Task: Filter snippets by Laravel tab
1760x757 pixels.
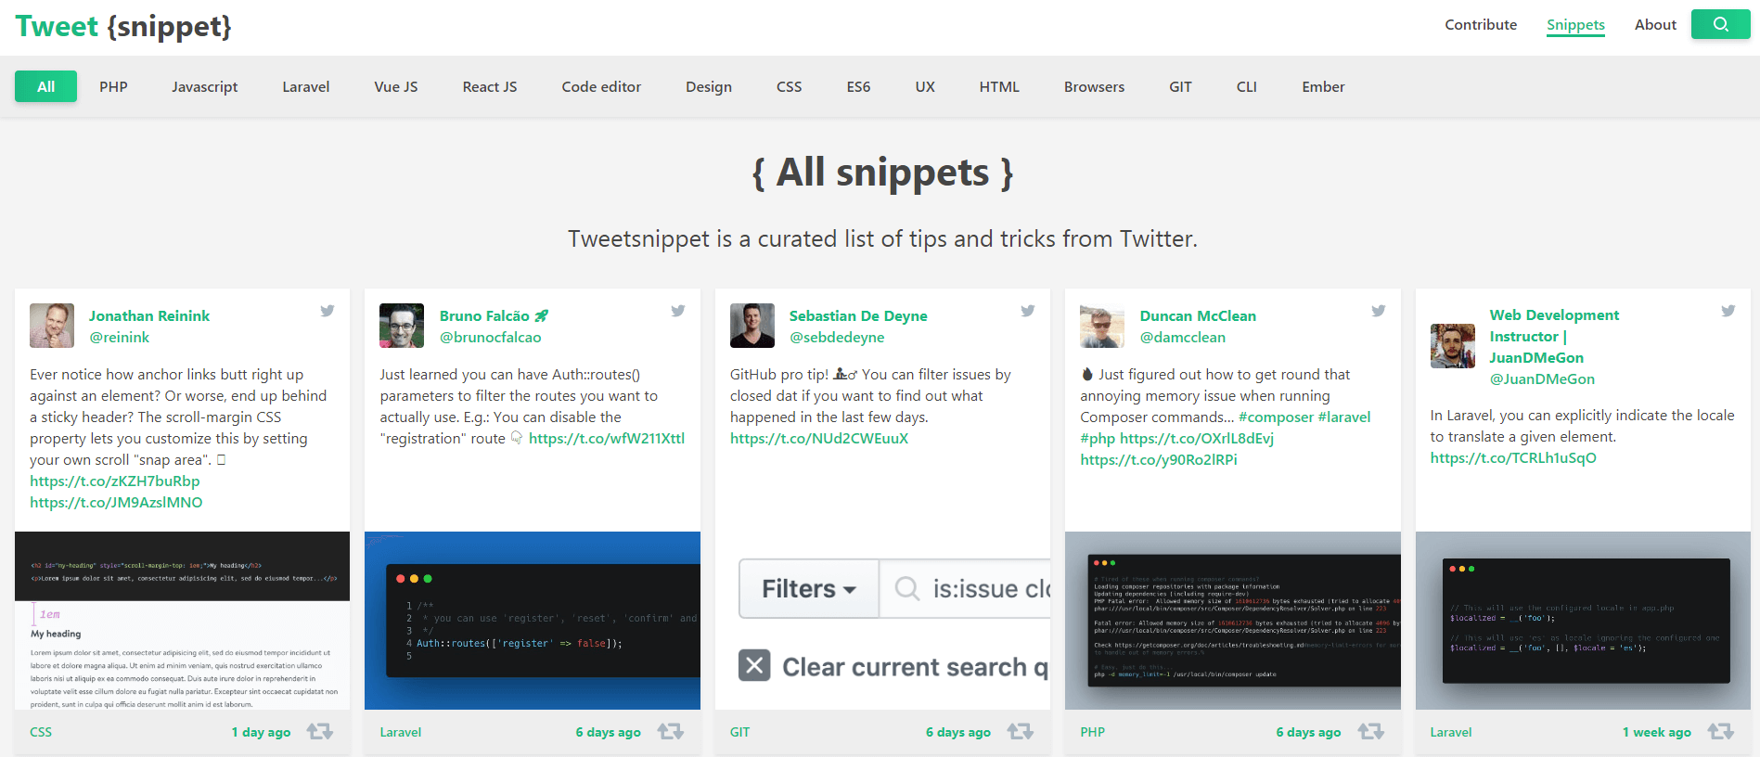Action: coord(306,86)
